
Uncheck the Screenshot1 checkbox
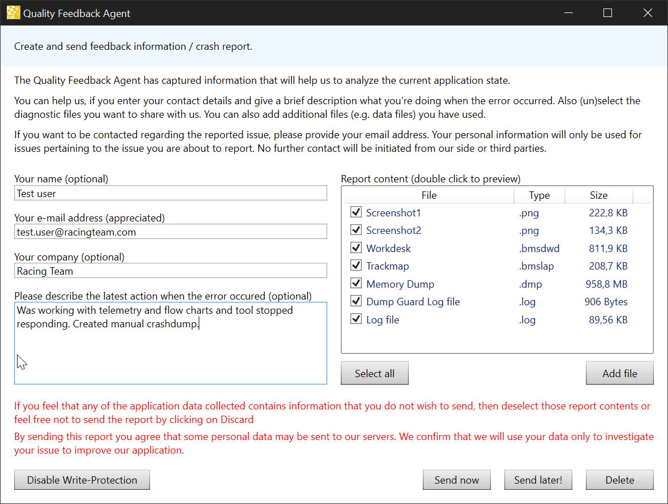click(356, 212)
